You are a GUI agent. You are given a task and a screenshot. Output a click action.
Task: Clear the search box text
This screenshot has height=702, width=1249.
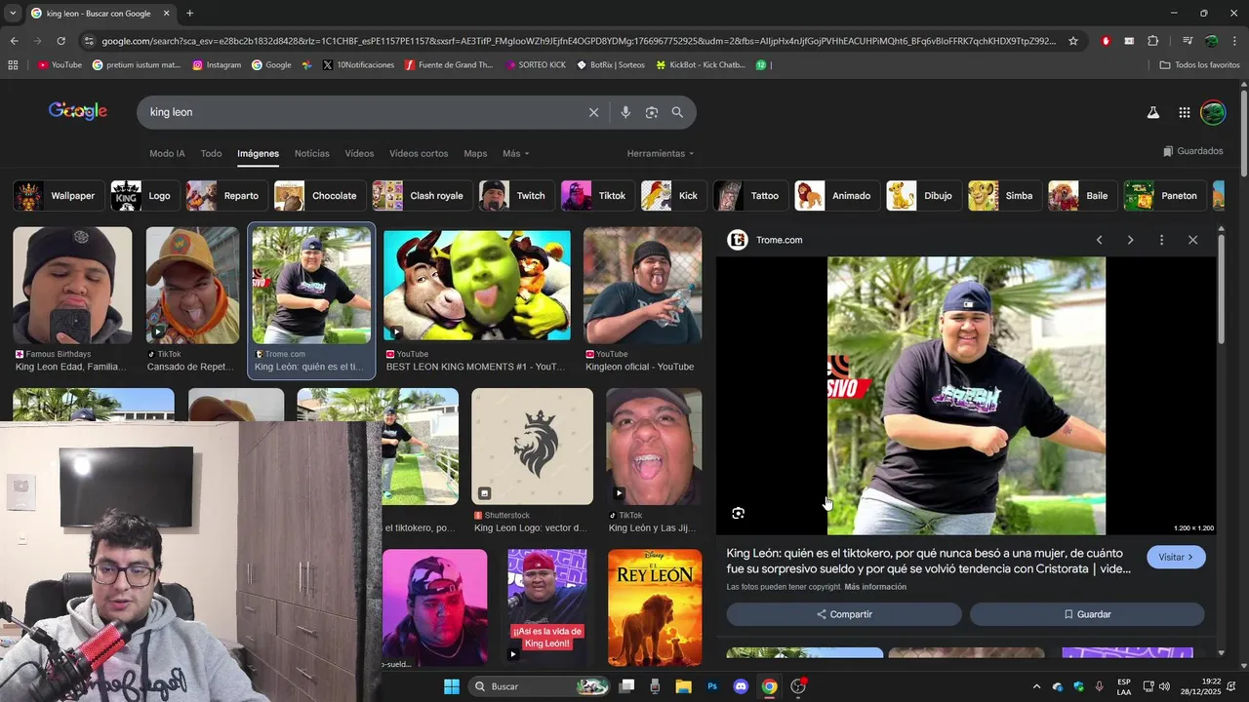(593, 112)
